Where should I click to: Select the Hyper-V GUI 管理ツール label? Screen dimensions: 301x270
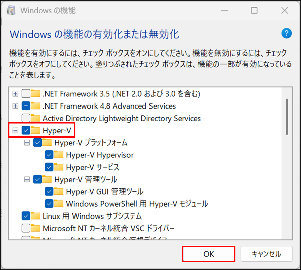[105, 192]
